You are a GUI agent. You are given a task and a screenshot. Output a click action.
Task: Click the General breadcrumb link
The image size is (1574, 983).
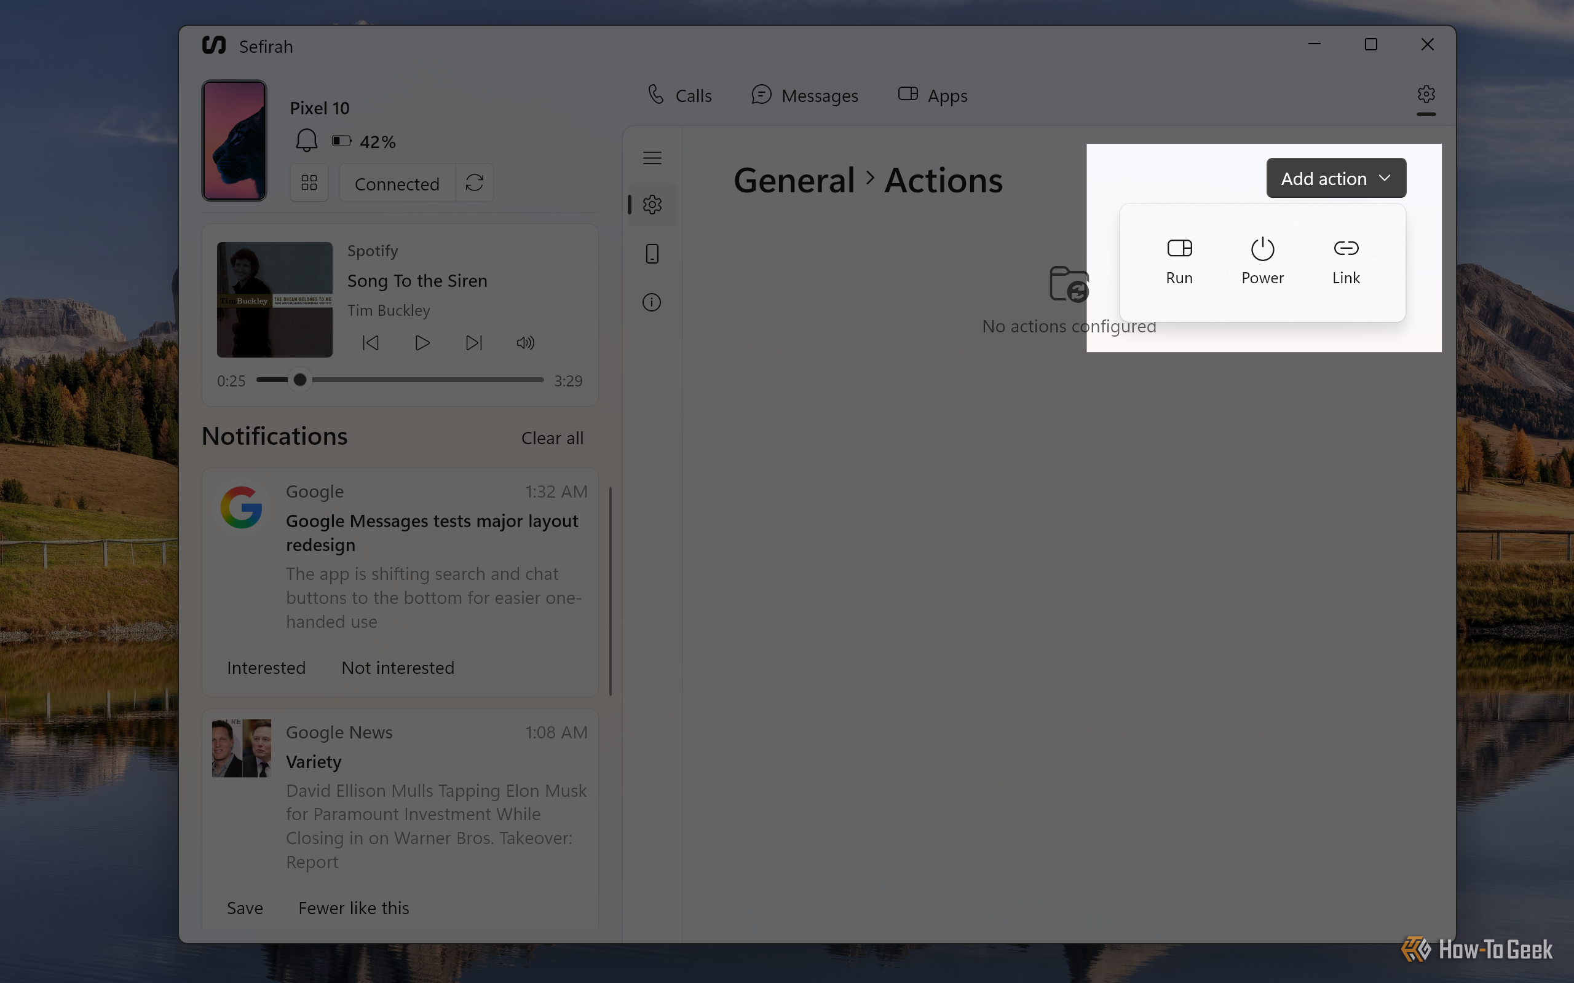[794, 180]
